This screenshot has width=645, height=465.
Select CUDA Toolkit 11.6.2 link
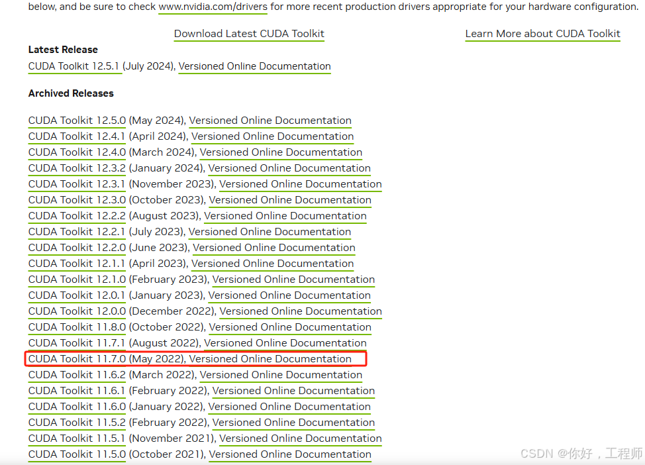[77, 376]
